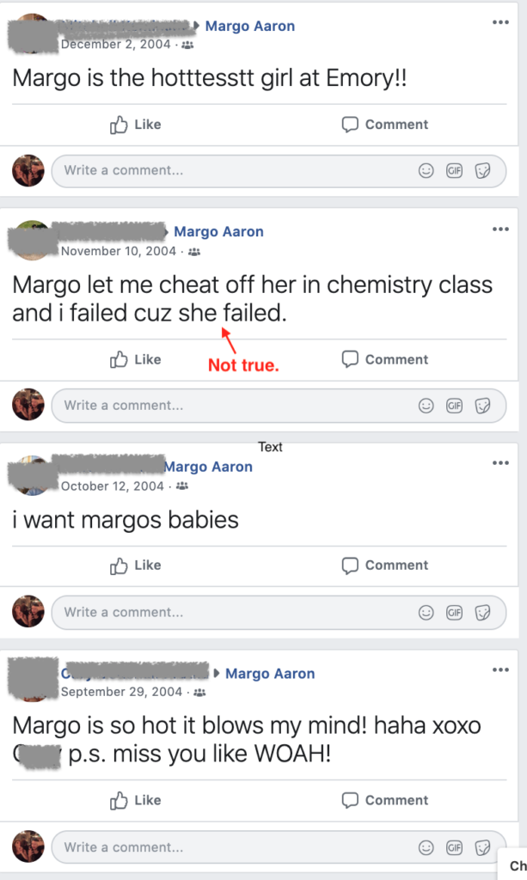
Task: Open Margo Aaron link on December 2 post
Action: (250, 27)
